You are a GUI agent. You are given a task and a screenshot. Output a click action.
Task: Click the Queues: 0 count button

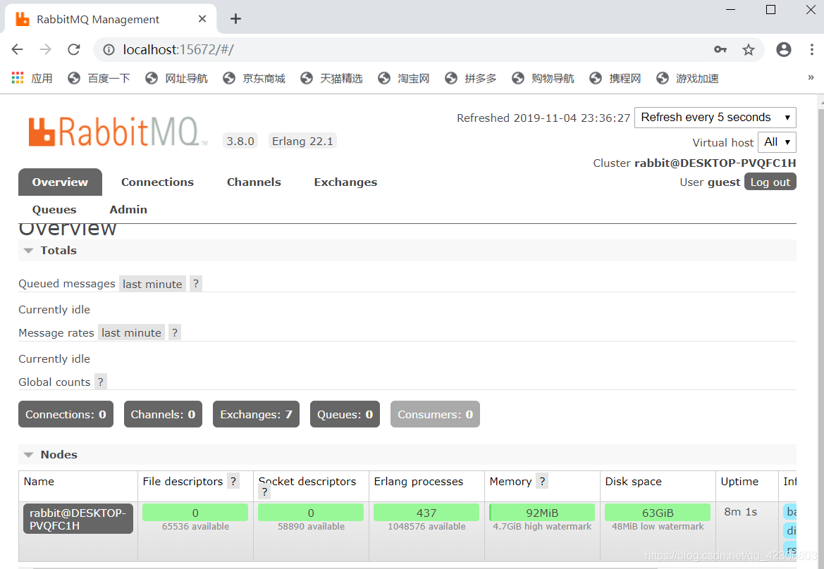tap(345, 414)
